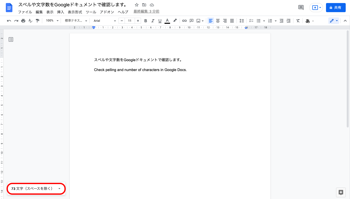Toggle underline formatting
The width and height of the screenshot is (350, 199).
coord(160,21)
